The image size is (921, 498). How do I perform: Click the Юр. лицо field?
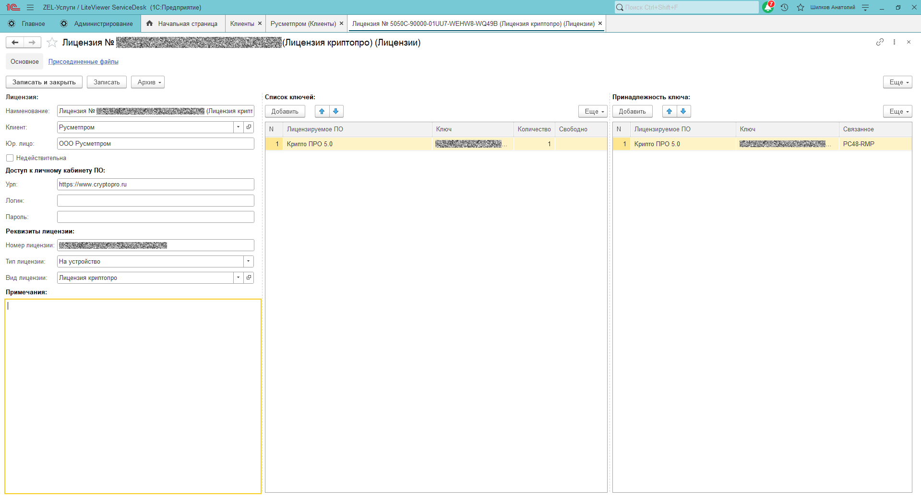[x=155, y=143]
